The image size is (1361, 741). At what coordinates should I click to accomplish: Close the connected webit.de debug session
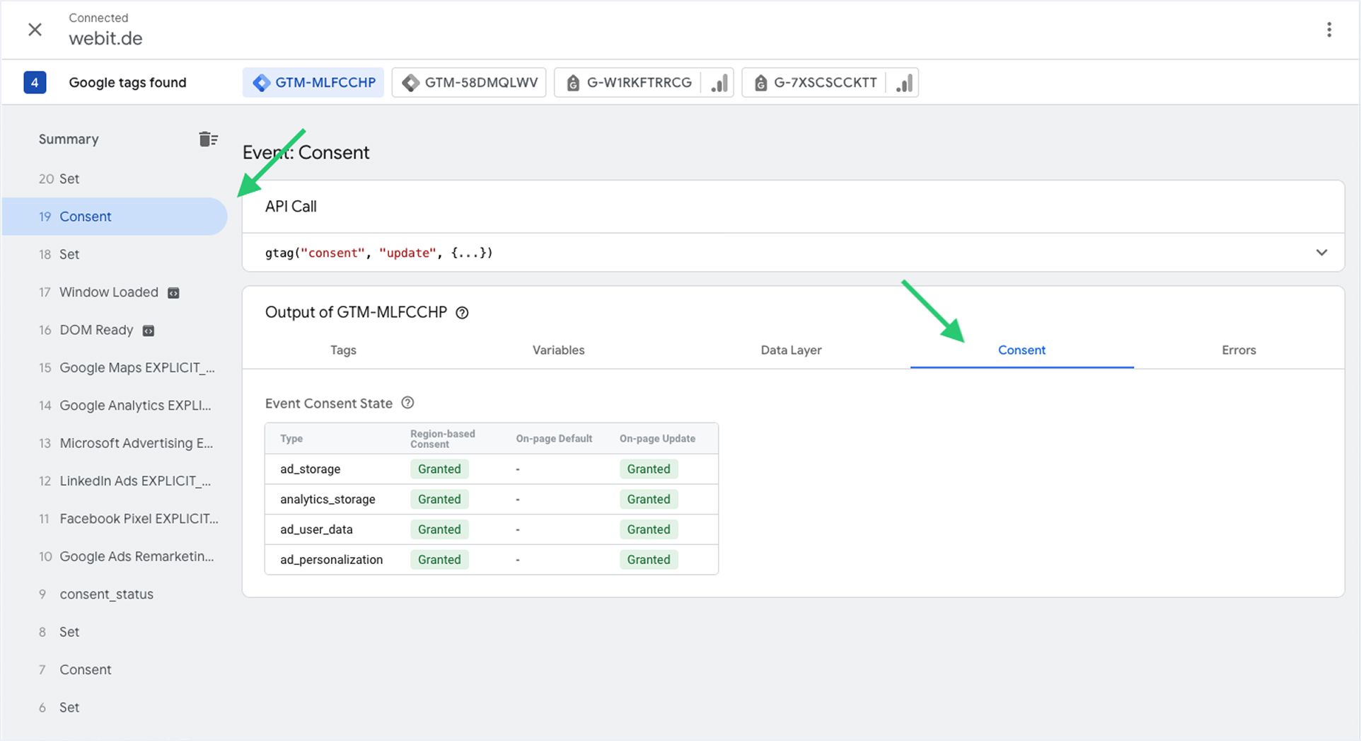tap(34, 29)
